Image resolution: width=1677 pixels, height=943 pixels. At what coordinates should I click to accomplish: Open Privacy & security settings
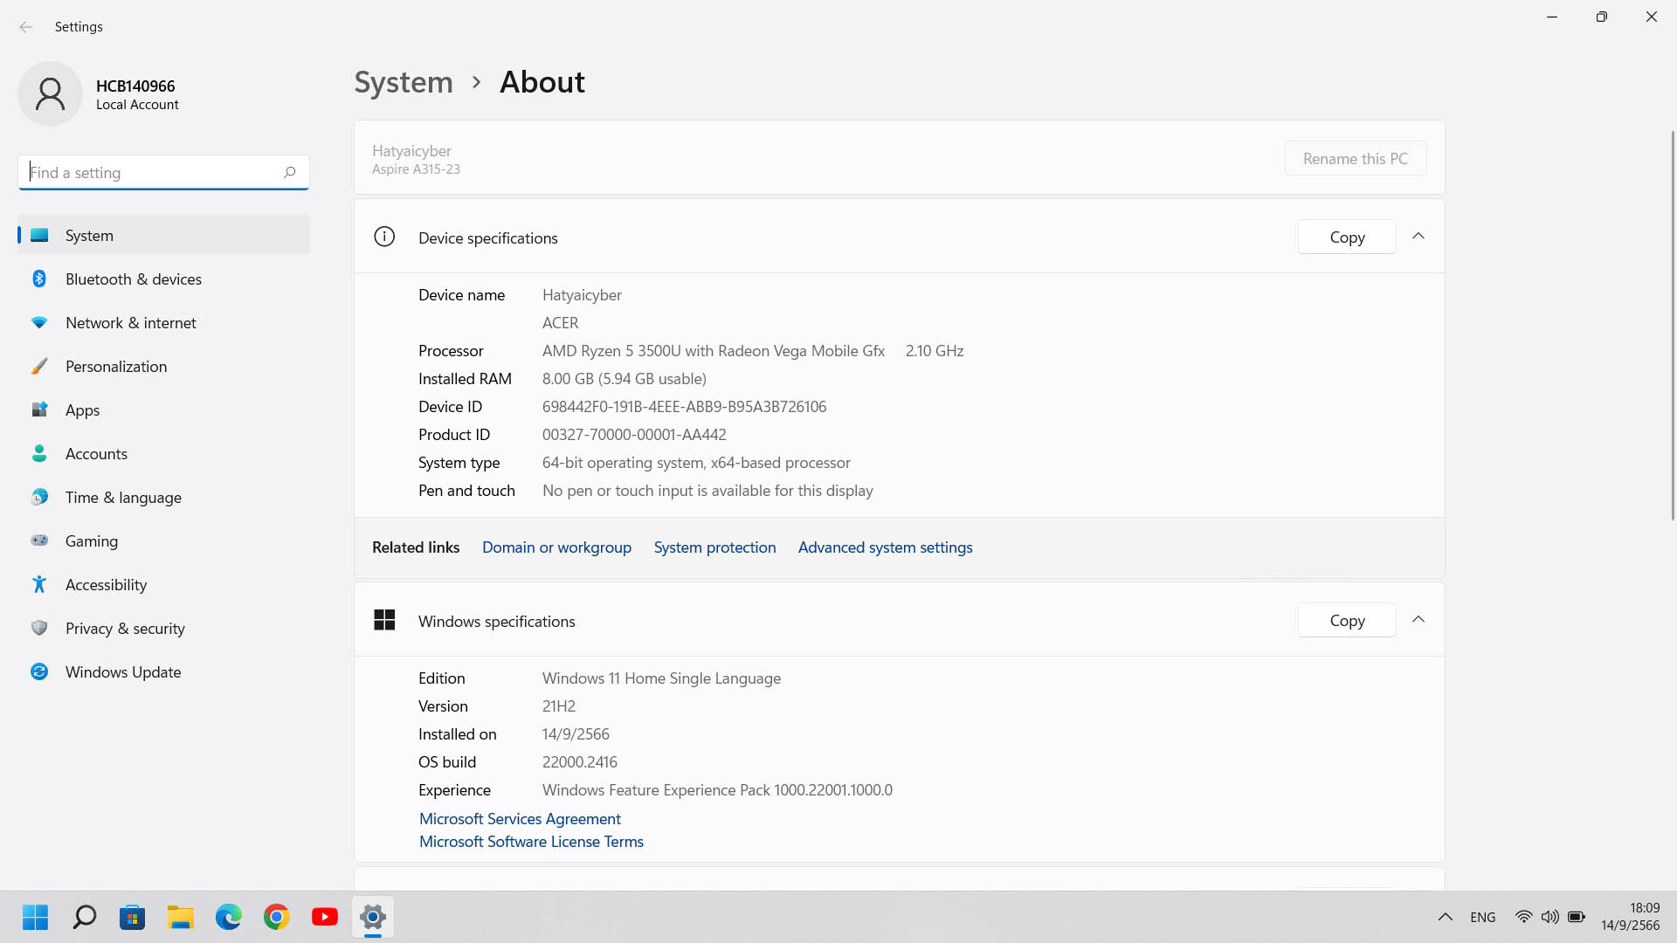[x=163, y=628]
